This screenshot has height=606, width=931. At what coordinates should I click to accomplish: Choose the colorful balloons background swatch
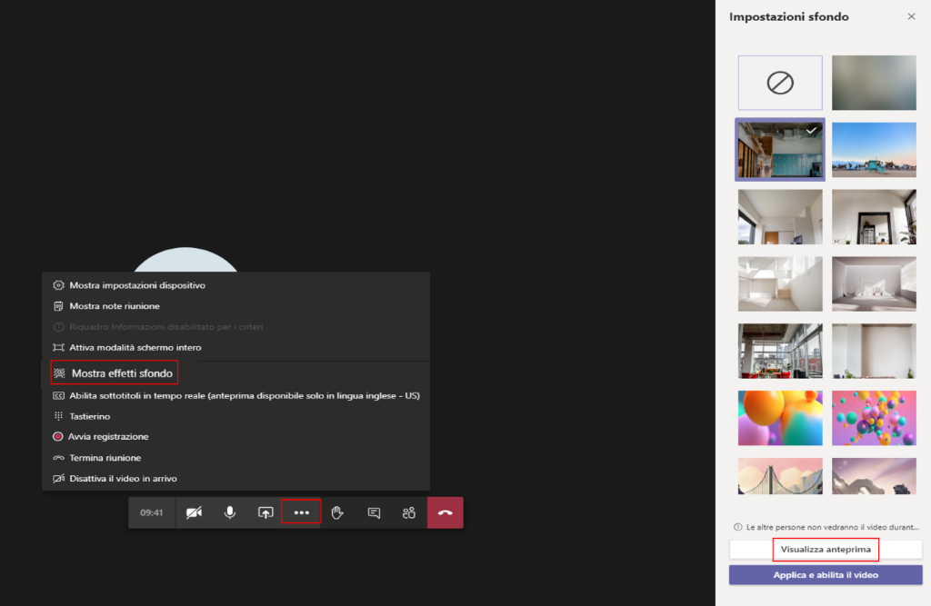point(779,418)
